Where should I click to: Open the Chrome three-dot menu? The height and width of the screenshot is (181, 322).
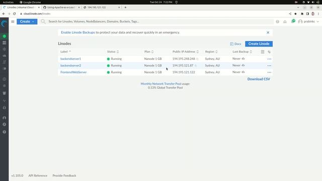click(318, 14)
